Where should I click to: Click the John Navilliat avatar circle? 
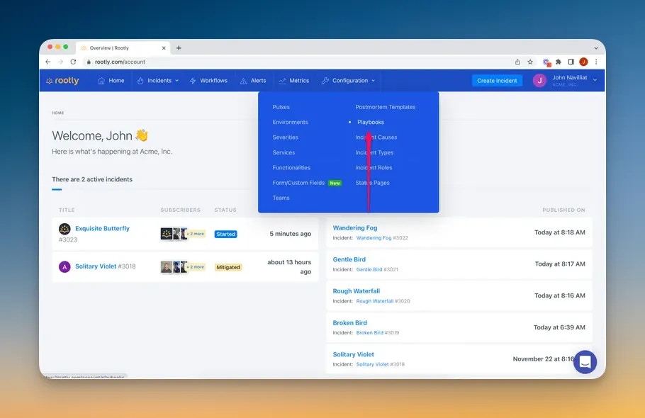click(x=539, y=81)
